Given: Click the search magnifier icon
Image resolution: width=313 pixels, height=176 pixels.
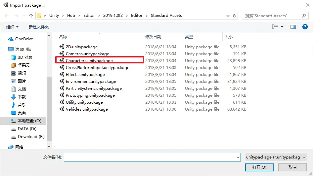Looking at the screenshot, I should tap(304, 16).
